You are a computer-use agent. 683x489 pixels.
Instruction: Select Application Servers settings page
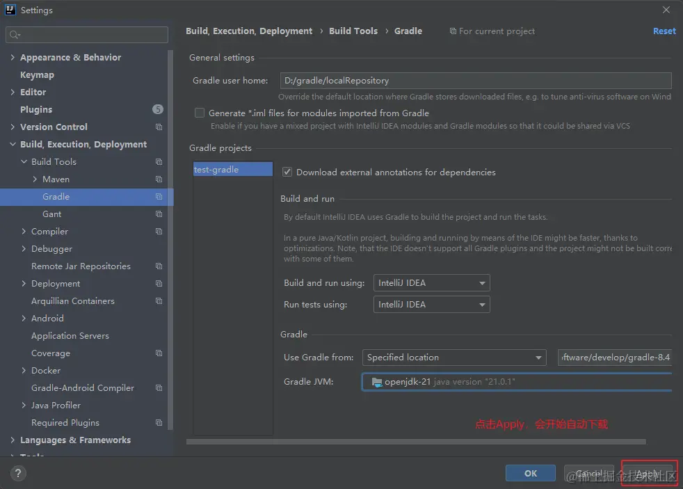tap(70, 336)
